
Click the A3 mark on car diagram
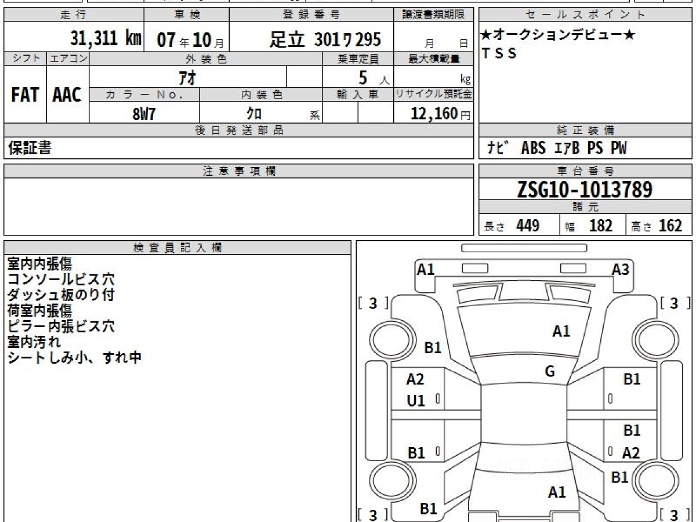[621, 269]
